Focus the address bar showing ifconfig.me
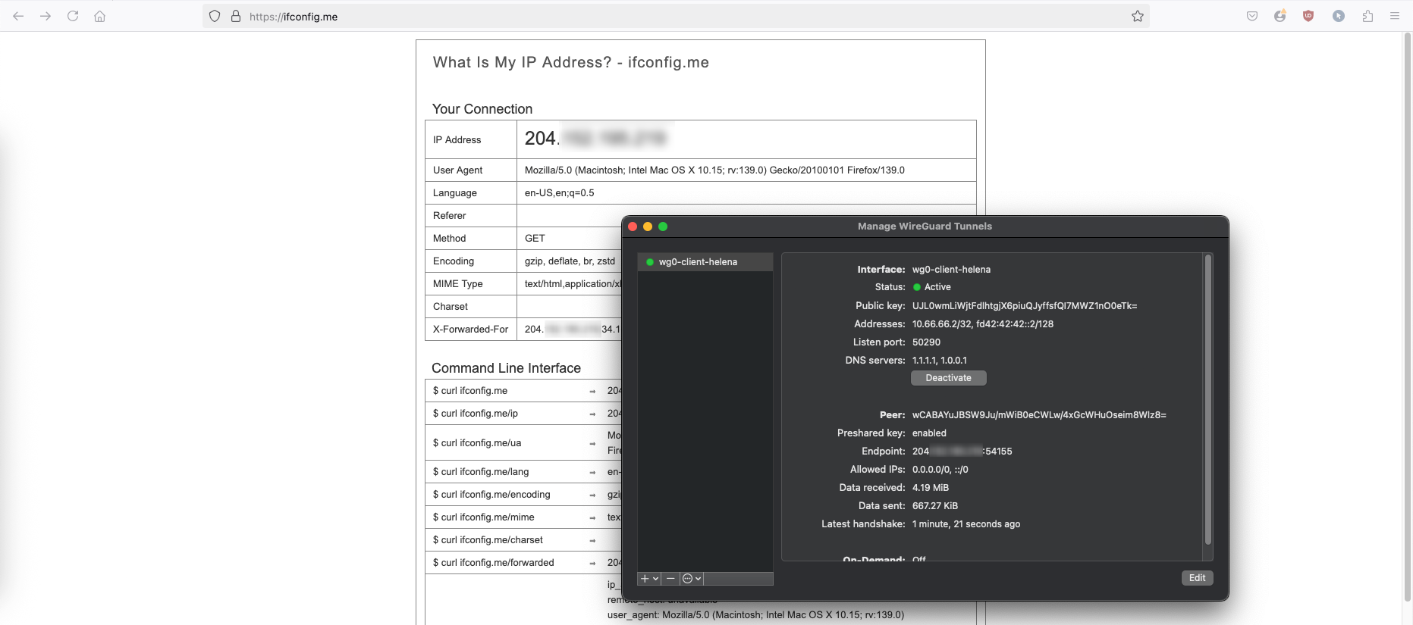 [683, 17]
